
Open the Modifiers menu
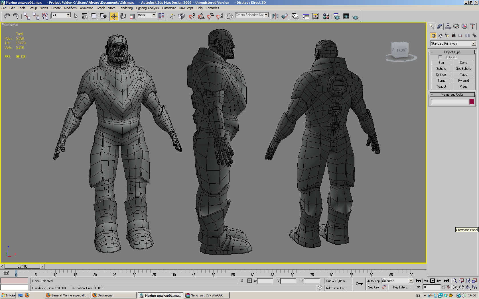70,8
